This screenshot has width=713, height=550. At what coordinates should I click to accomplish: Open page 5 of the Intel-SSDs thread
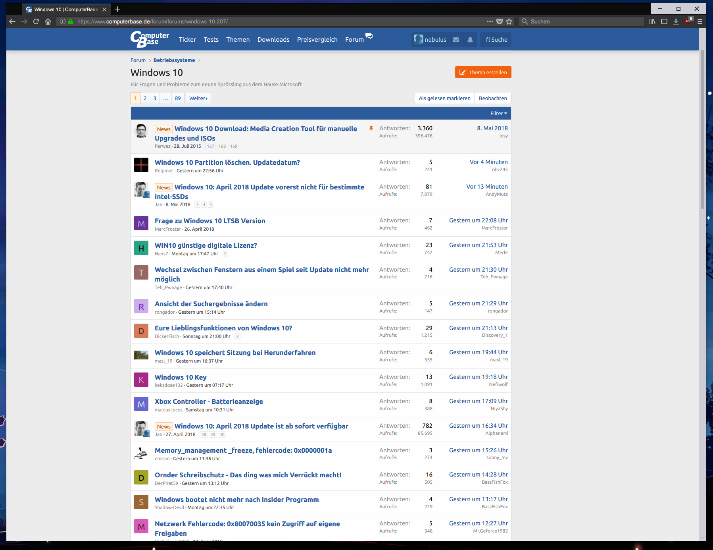point(211,205)
